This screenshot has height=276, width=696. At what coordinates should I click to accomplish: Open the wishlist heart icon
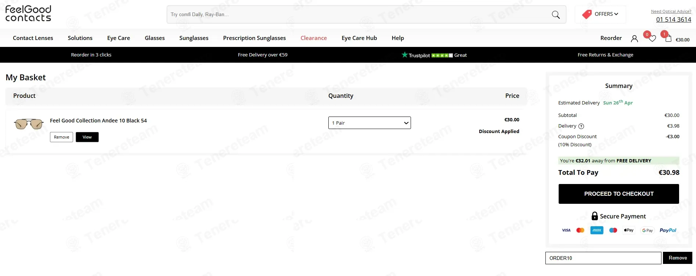click(x=652, y=38)
